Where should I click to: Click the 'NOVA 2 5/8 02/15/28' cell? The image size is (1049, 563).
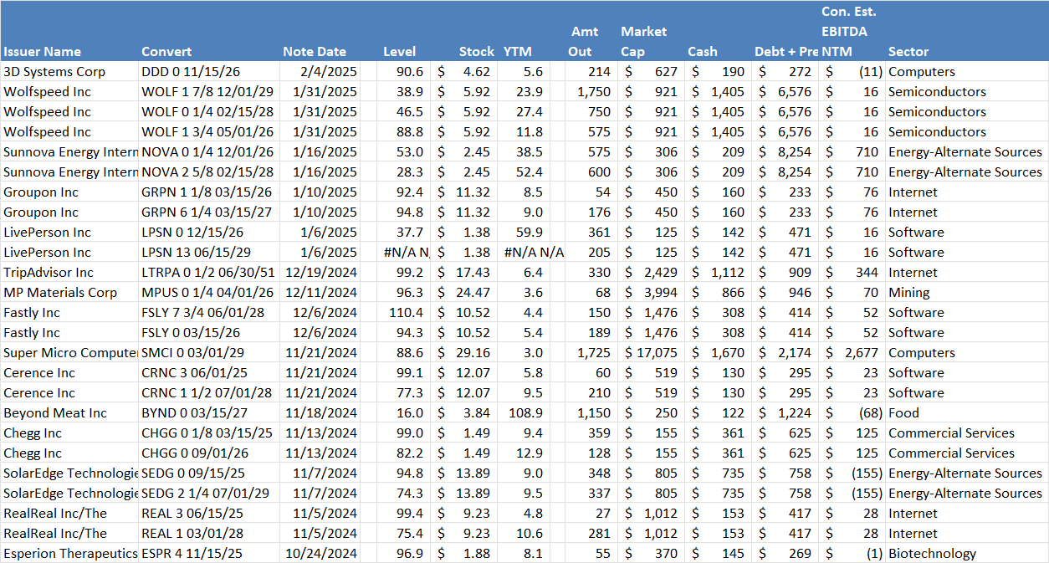(x=207, y=172)
